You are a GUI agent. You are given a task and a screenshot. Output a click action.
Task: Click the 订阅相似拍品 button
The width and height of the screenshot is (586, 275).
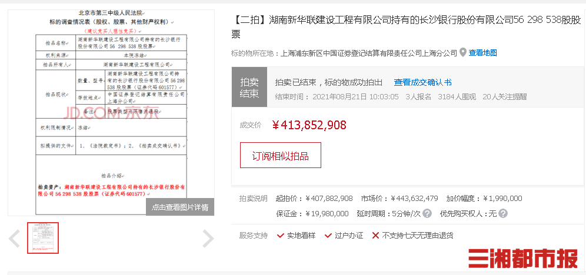point(280,155)
